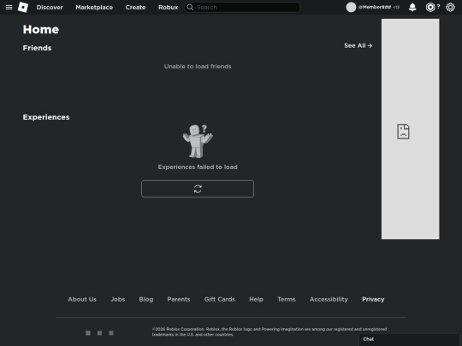This screenshot has width=462, height=346.
Task: Open the Robux balance icon
Action: click(x=430, y=7)
